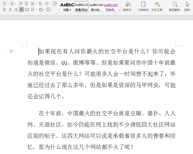
Task: Click the borders grid icon
Action: [x=48, y=9]
